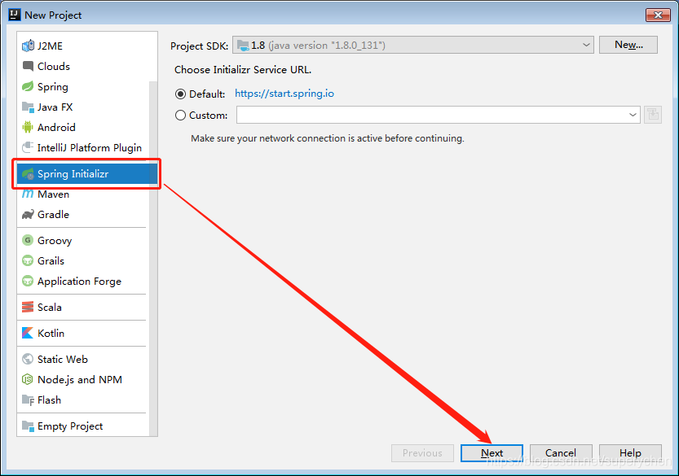
Task: Click the Gradle elephant icon
Action: click(29, 215)
